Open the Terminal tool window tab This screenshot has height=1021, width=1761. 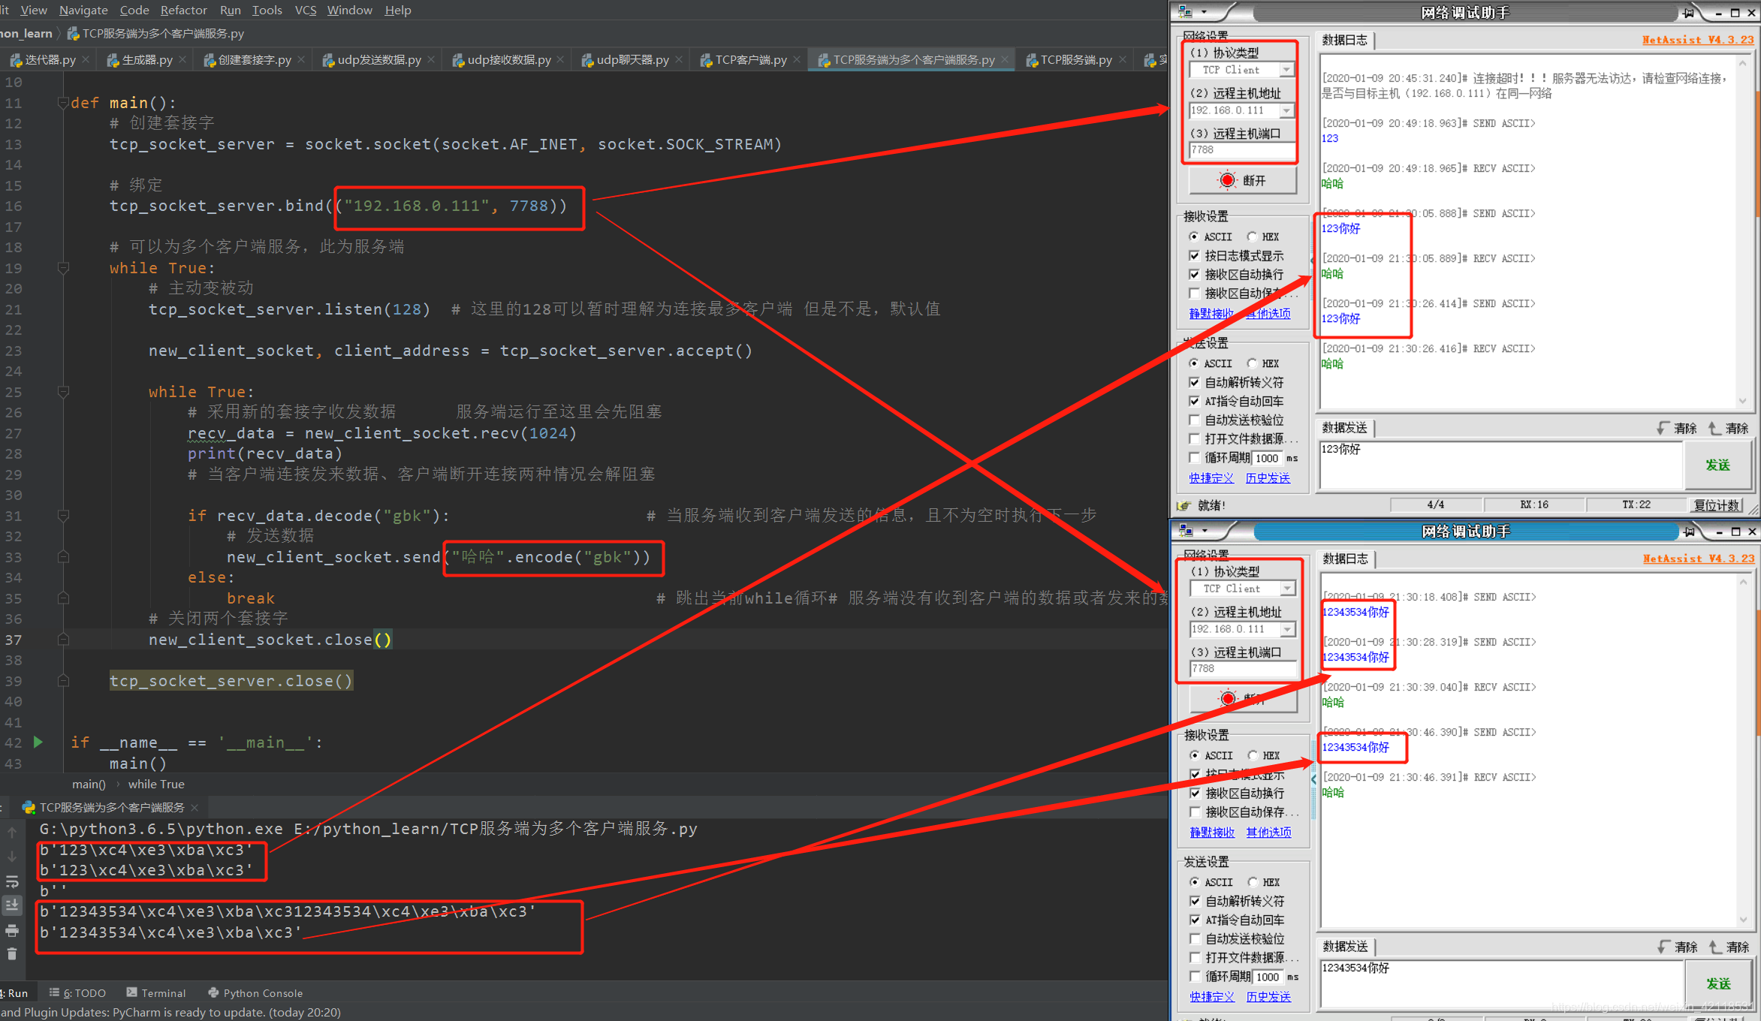[x=156, y=992]
